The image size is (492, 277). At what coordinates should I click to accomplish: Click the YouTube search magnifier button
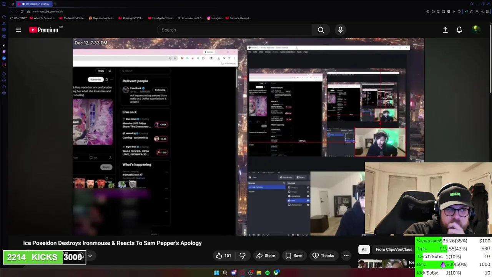click(321, 30)
